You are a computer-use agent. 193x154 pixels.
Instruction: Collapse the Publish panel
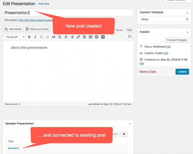188,32
